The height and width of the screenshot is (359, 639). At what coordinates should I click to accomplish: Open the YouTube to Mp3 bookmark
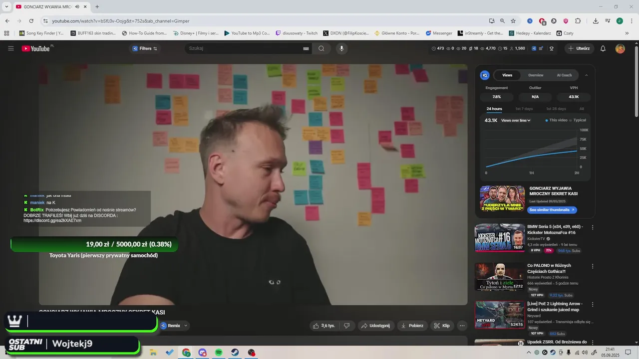pos(247,33)
